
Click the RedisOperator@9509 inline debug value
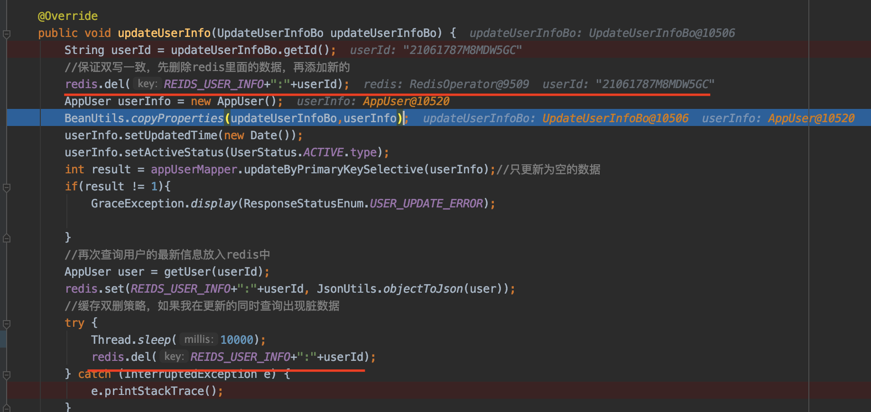point(469,84)
